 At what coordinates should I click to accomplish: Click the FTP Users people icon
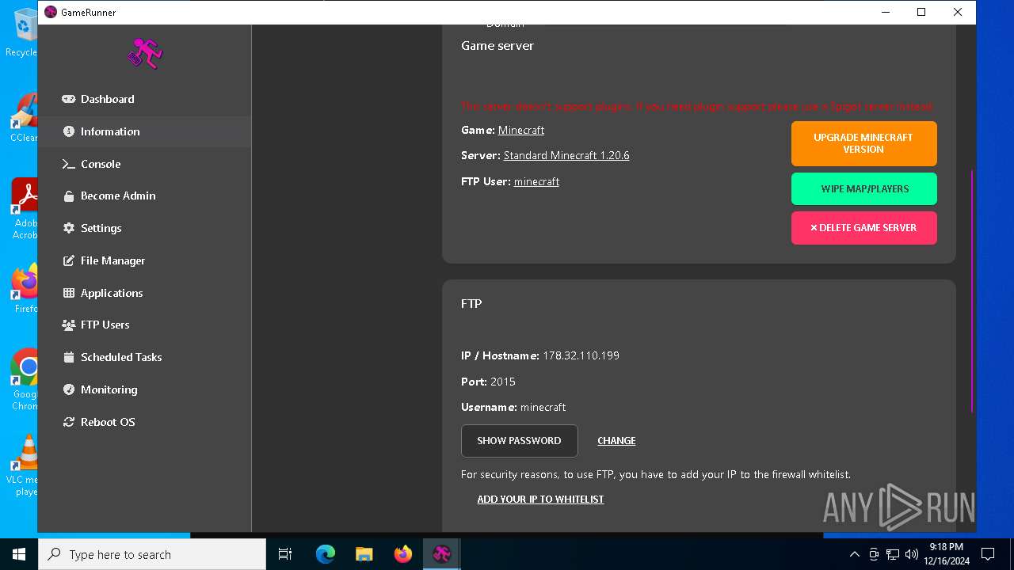point(68,325)
